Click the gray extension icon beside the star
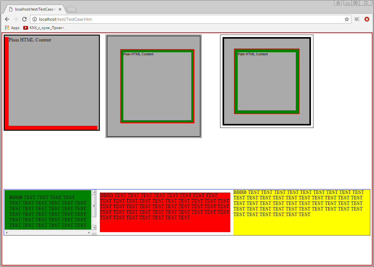 (357, 19)
